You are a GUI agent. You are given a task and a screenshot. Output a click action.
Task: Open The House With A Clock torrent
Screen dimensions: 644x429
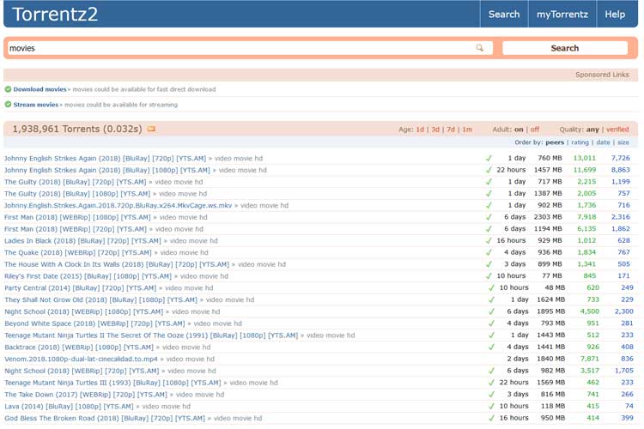(117, 264)
